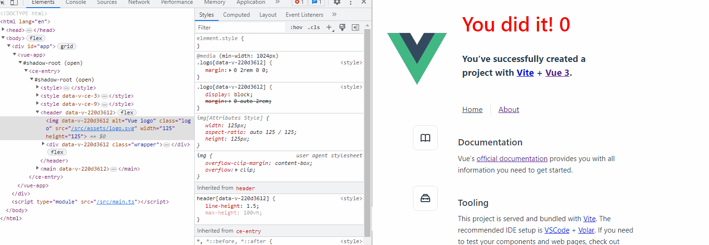This screenshot has width=709, height=245.
Task: Select the Event Listeners sidebar tab
Action: click(305, 15)
